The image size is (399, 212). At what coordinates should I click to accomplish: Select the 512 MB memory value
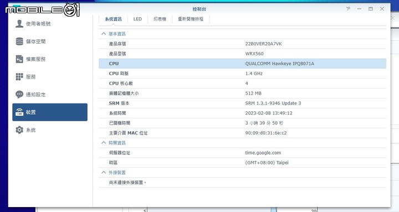pos(253,94)
